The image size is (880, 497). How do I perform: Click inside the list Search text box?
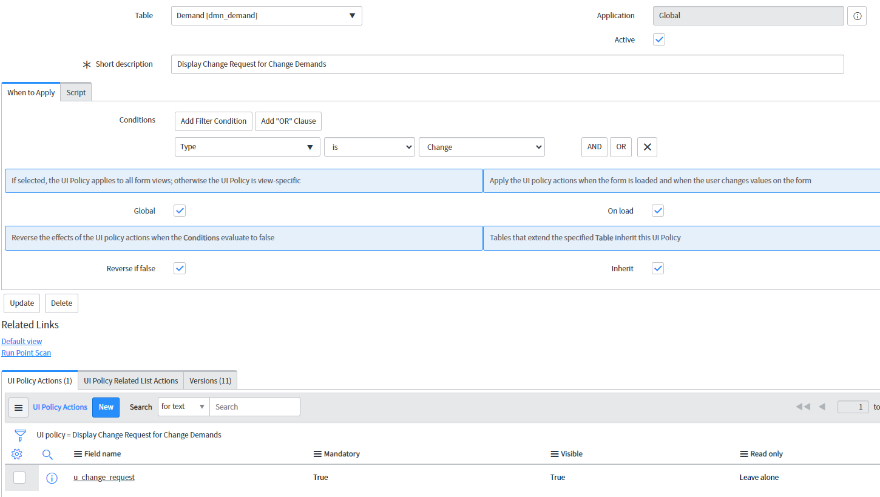tap(254, 407)
